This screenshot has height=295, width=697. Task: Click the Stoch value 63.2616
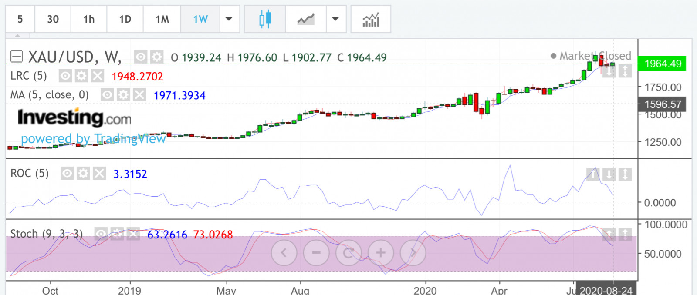167,235
